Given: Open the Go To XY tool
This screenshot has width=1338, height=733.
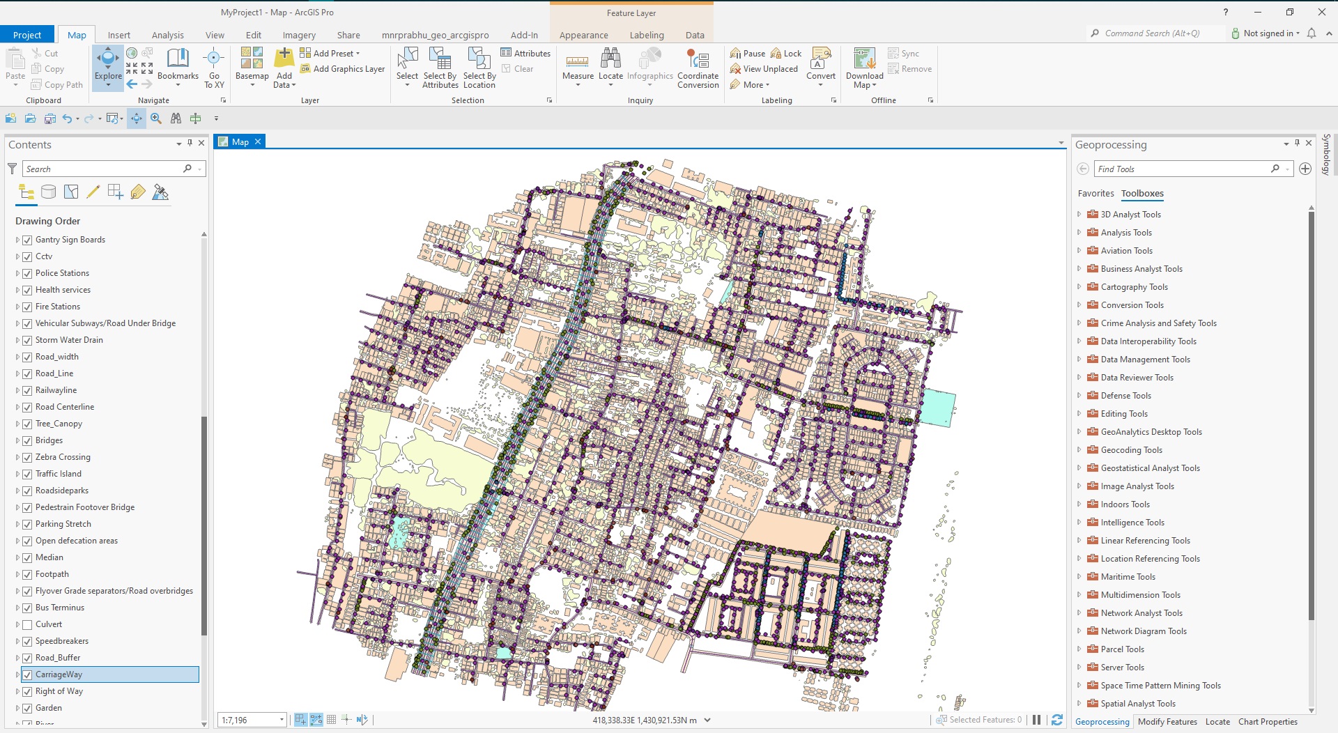Looking at the screenshot, I should coord(214,68).
